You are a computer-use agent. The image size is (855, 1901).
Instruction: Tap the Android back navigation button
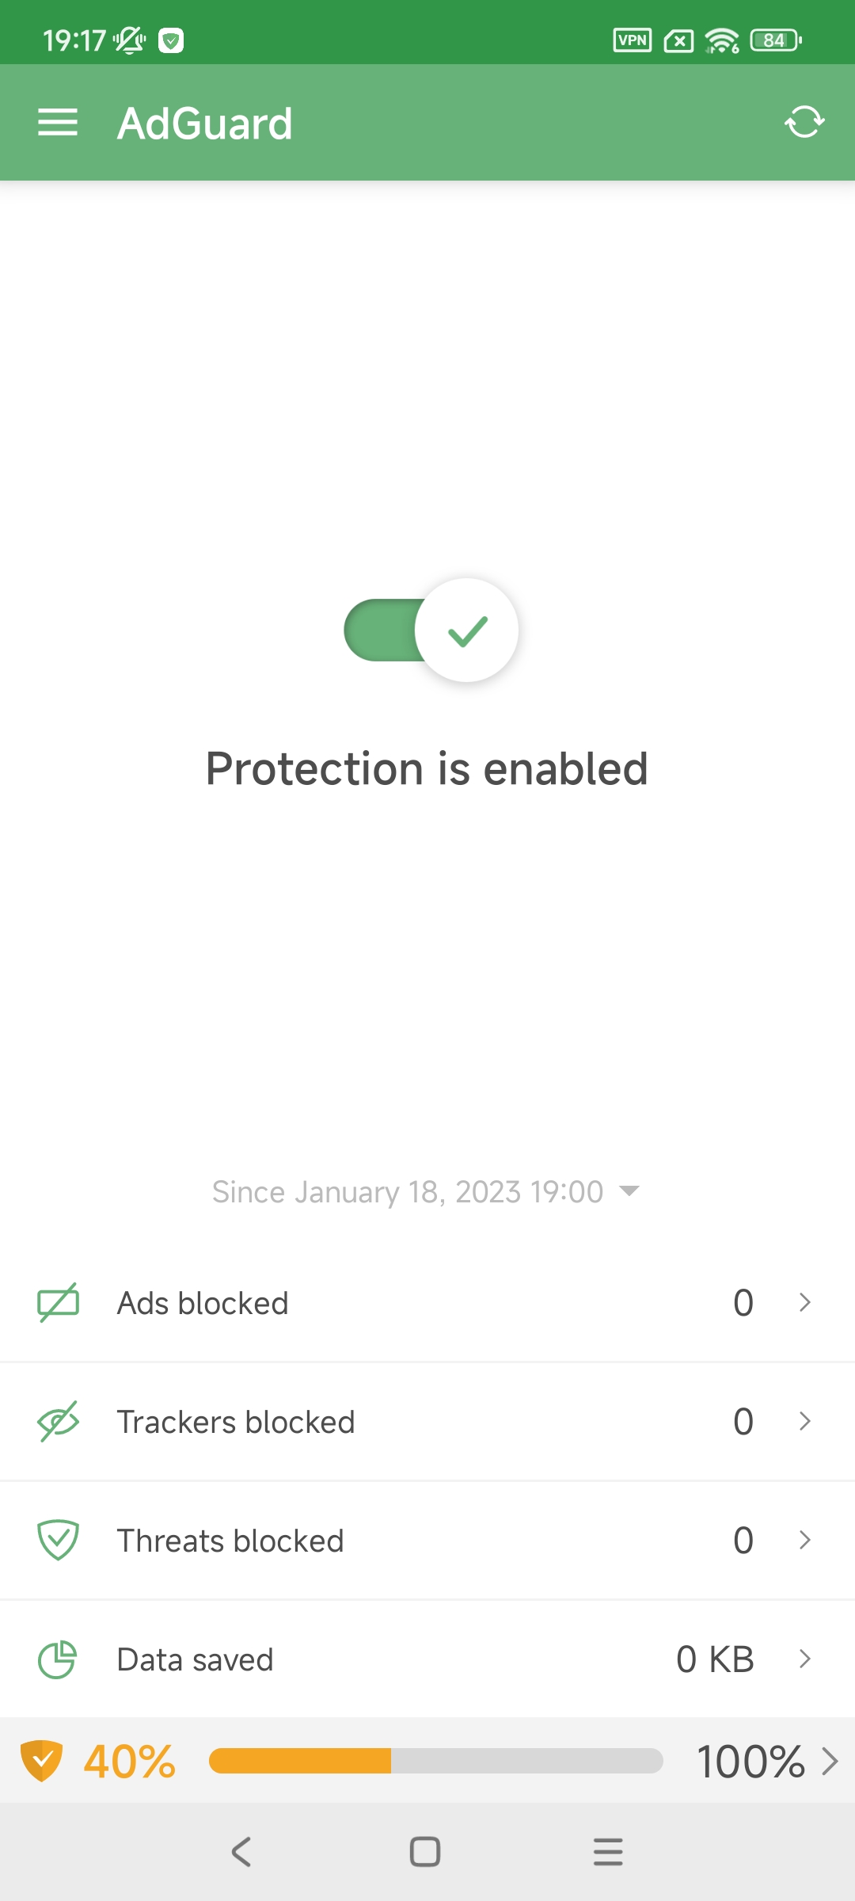click(241, 1852)
